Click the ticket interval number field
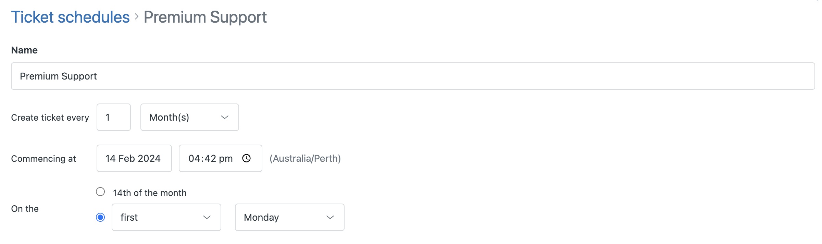The image size is (822, 244). click(113, 117)
